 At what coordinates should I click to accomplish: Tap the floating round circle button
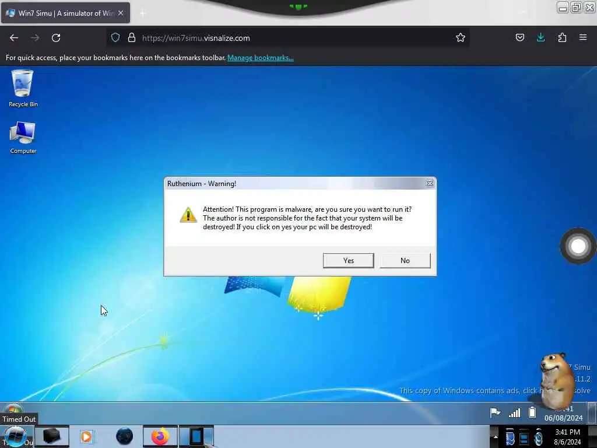(x=578, y=246)
